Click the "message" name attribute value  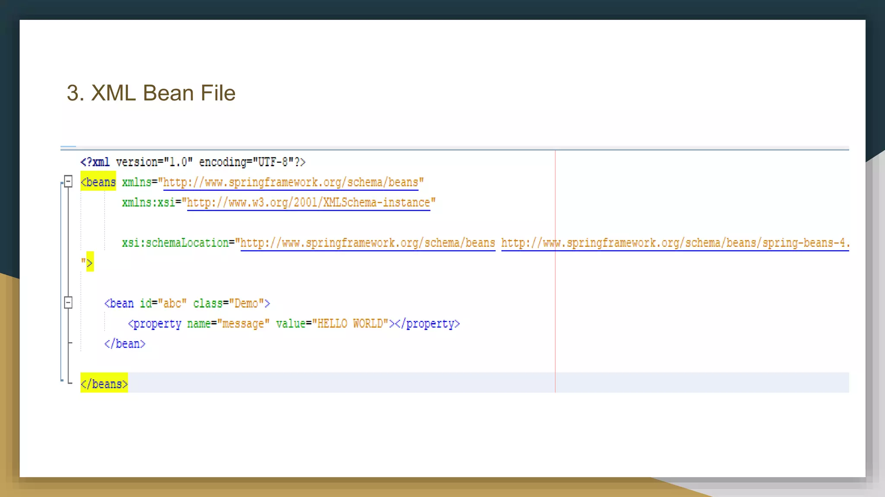[x=243, y=324]
